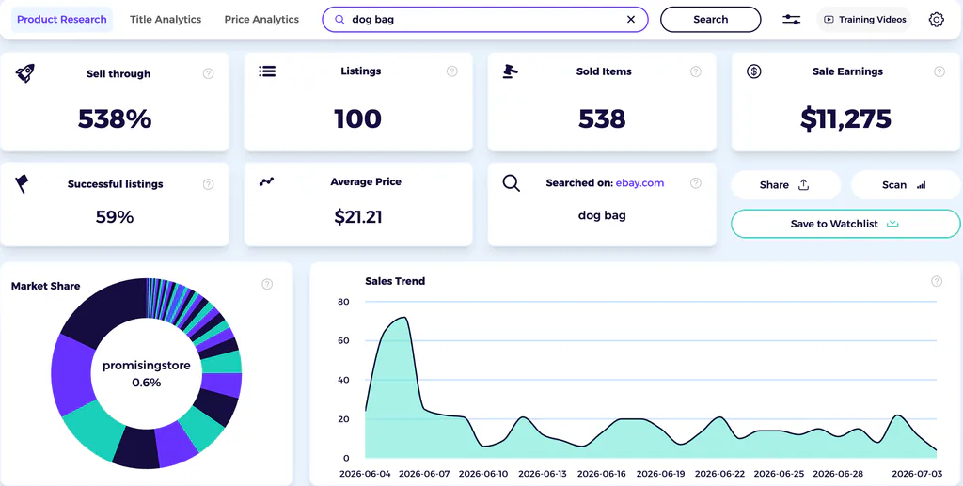Clear the search field with X icon
The width and height of the screenshot is (963, 486).
pyautogui.click(x=631, y=19)
